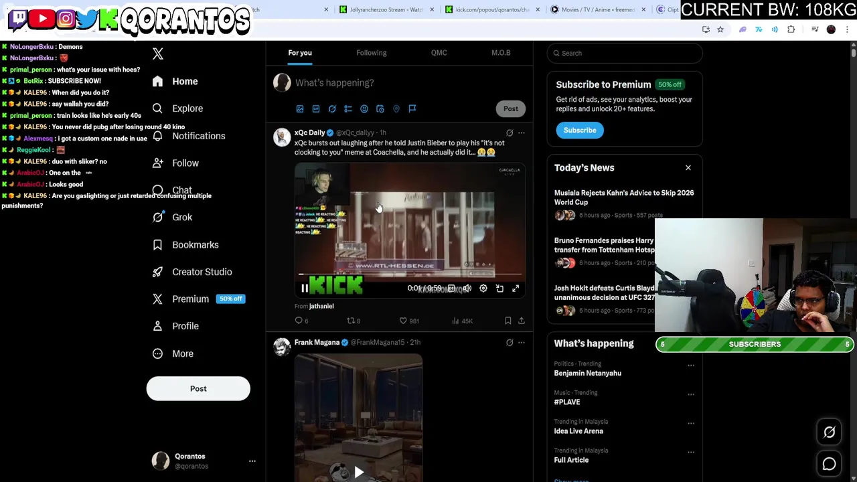
Task: Open the video player settings gear
Action: [x=483, y=289]
